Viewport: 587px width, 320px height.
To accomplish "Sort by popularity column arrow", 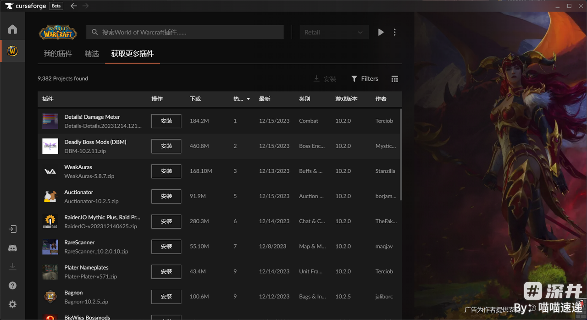I will click(249, 99).
